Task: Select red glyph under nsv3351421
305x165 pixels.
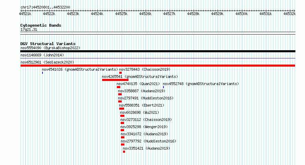Action: [124, 152]
